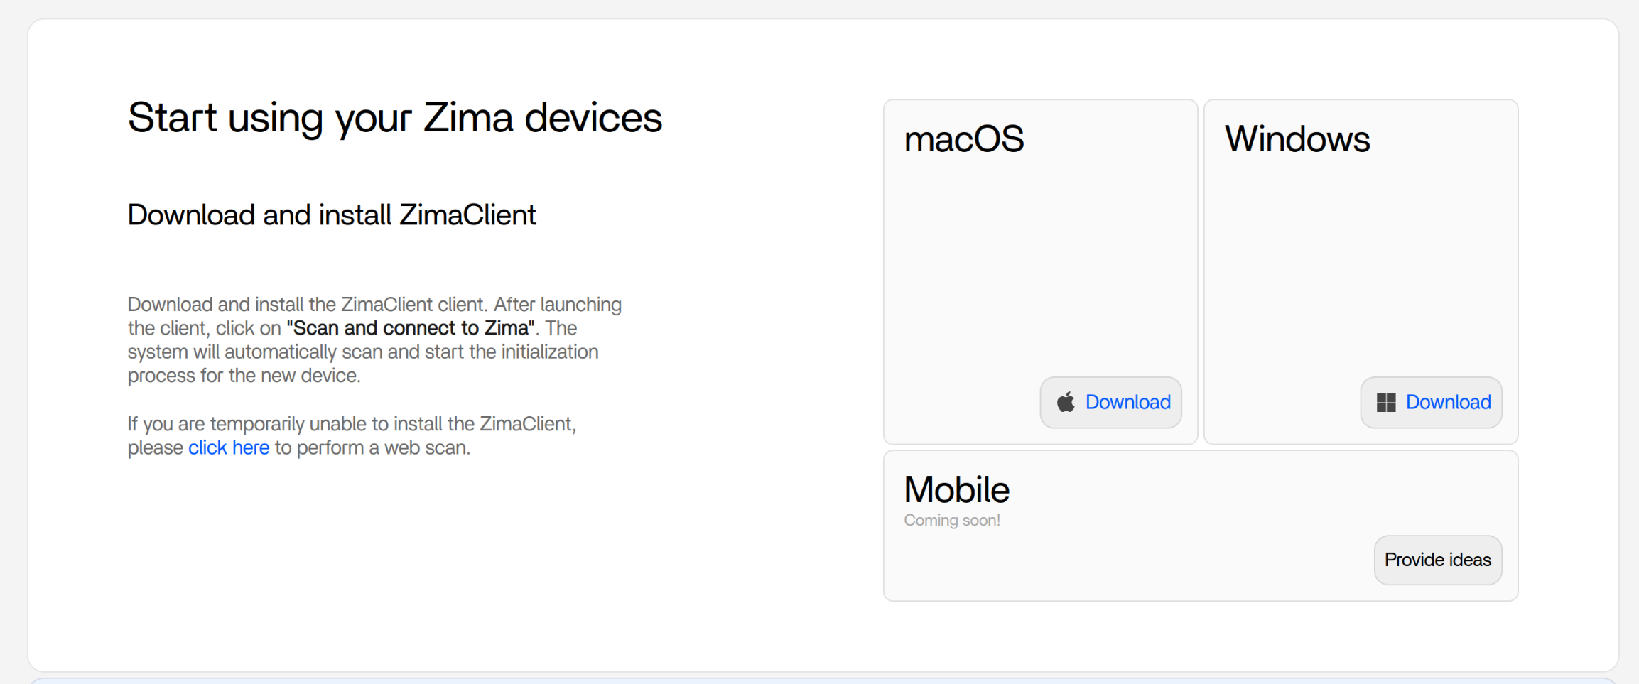Screen dimensions: 1639x684
Task: Click the Download text beside the Apple icon
Action: [1128, 402]
